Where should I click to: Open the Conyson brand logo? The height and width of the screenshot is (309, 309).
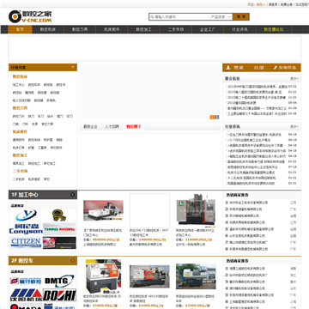point(26,229)
